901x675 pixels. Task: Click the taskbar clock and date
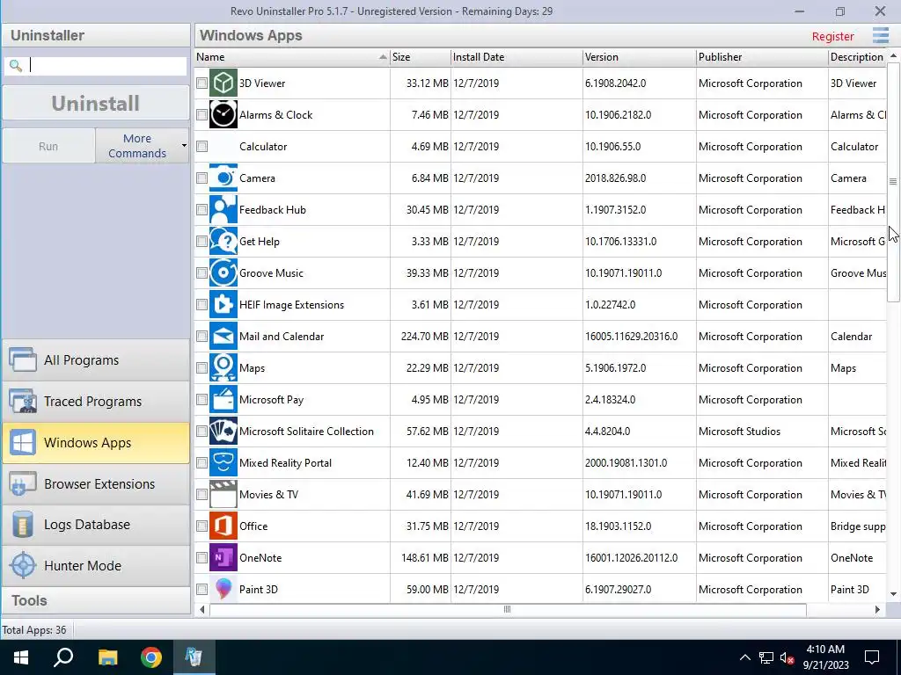(x=825, y=657)
